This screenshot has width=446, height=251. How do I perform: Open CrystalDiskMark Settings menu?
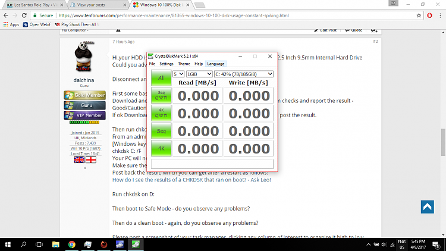click(166, 64)
